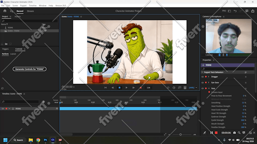Image resolution: width=257 pixels, height=144 pixels.
Task: Step forward one frame
Action: tap(133, 88)
